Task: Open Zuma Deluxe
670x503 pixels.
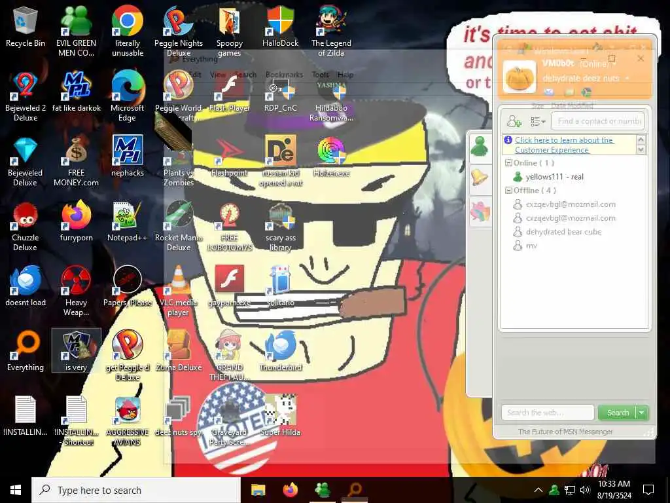Action: [x=179, y=352]
